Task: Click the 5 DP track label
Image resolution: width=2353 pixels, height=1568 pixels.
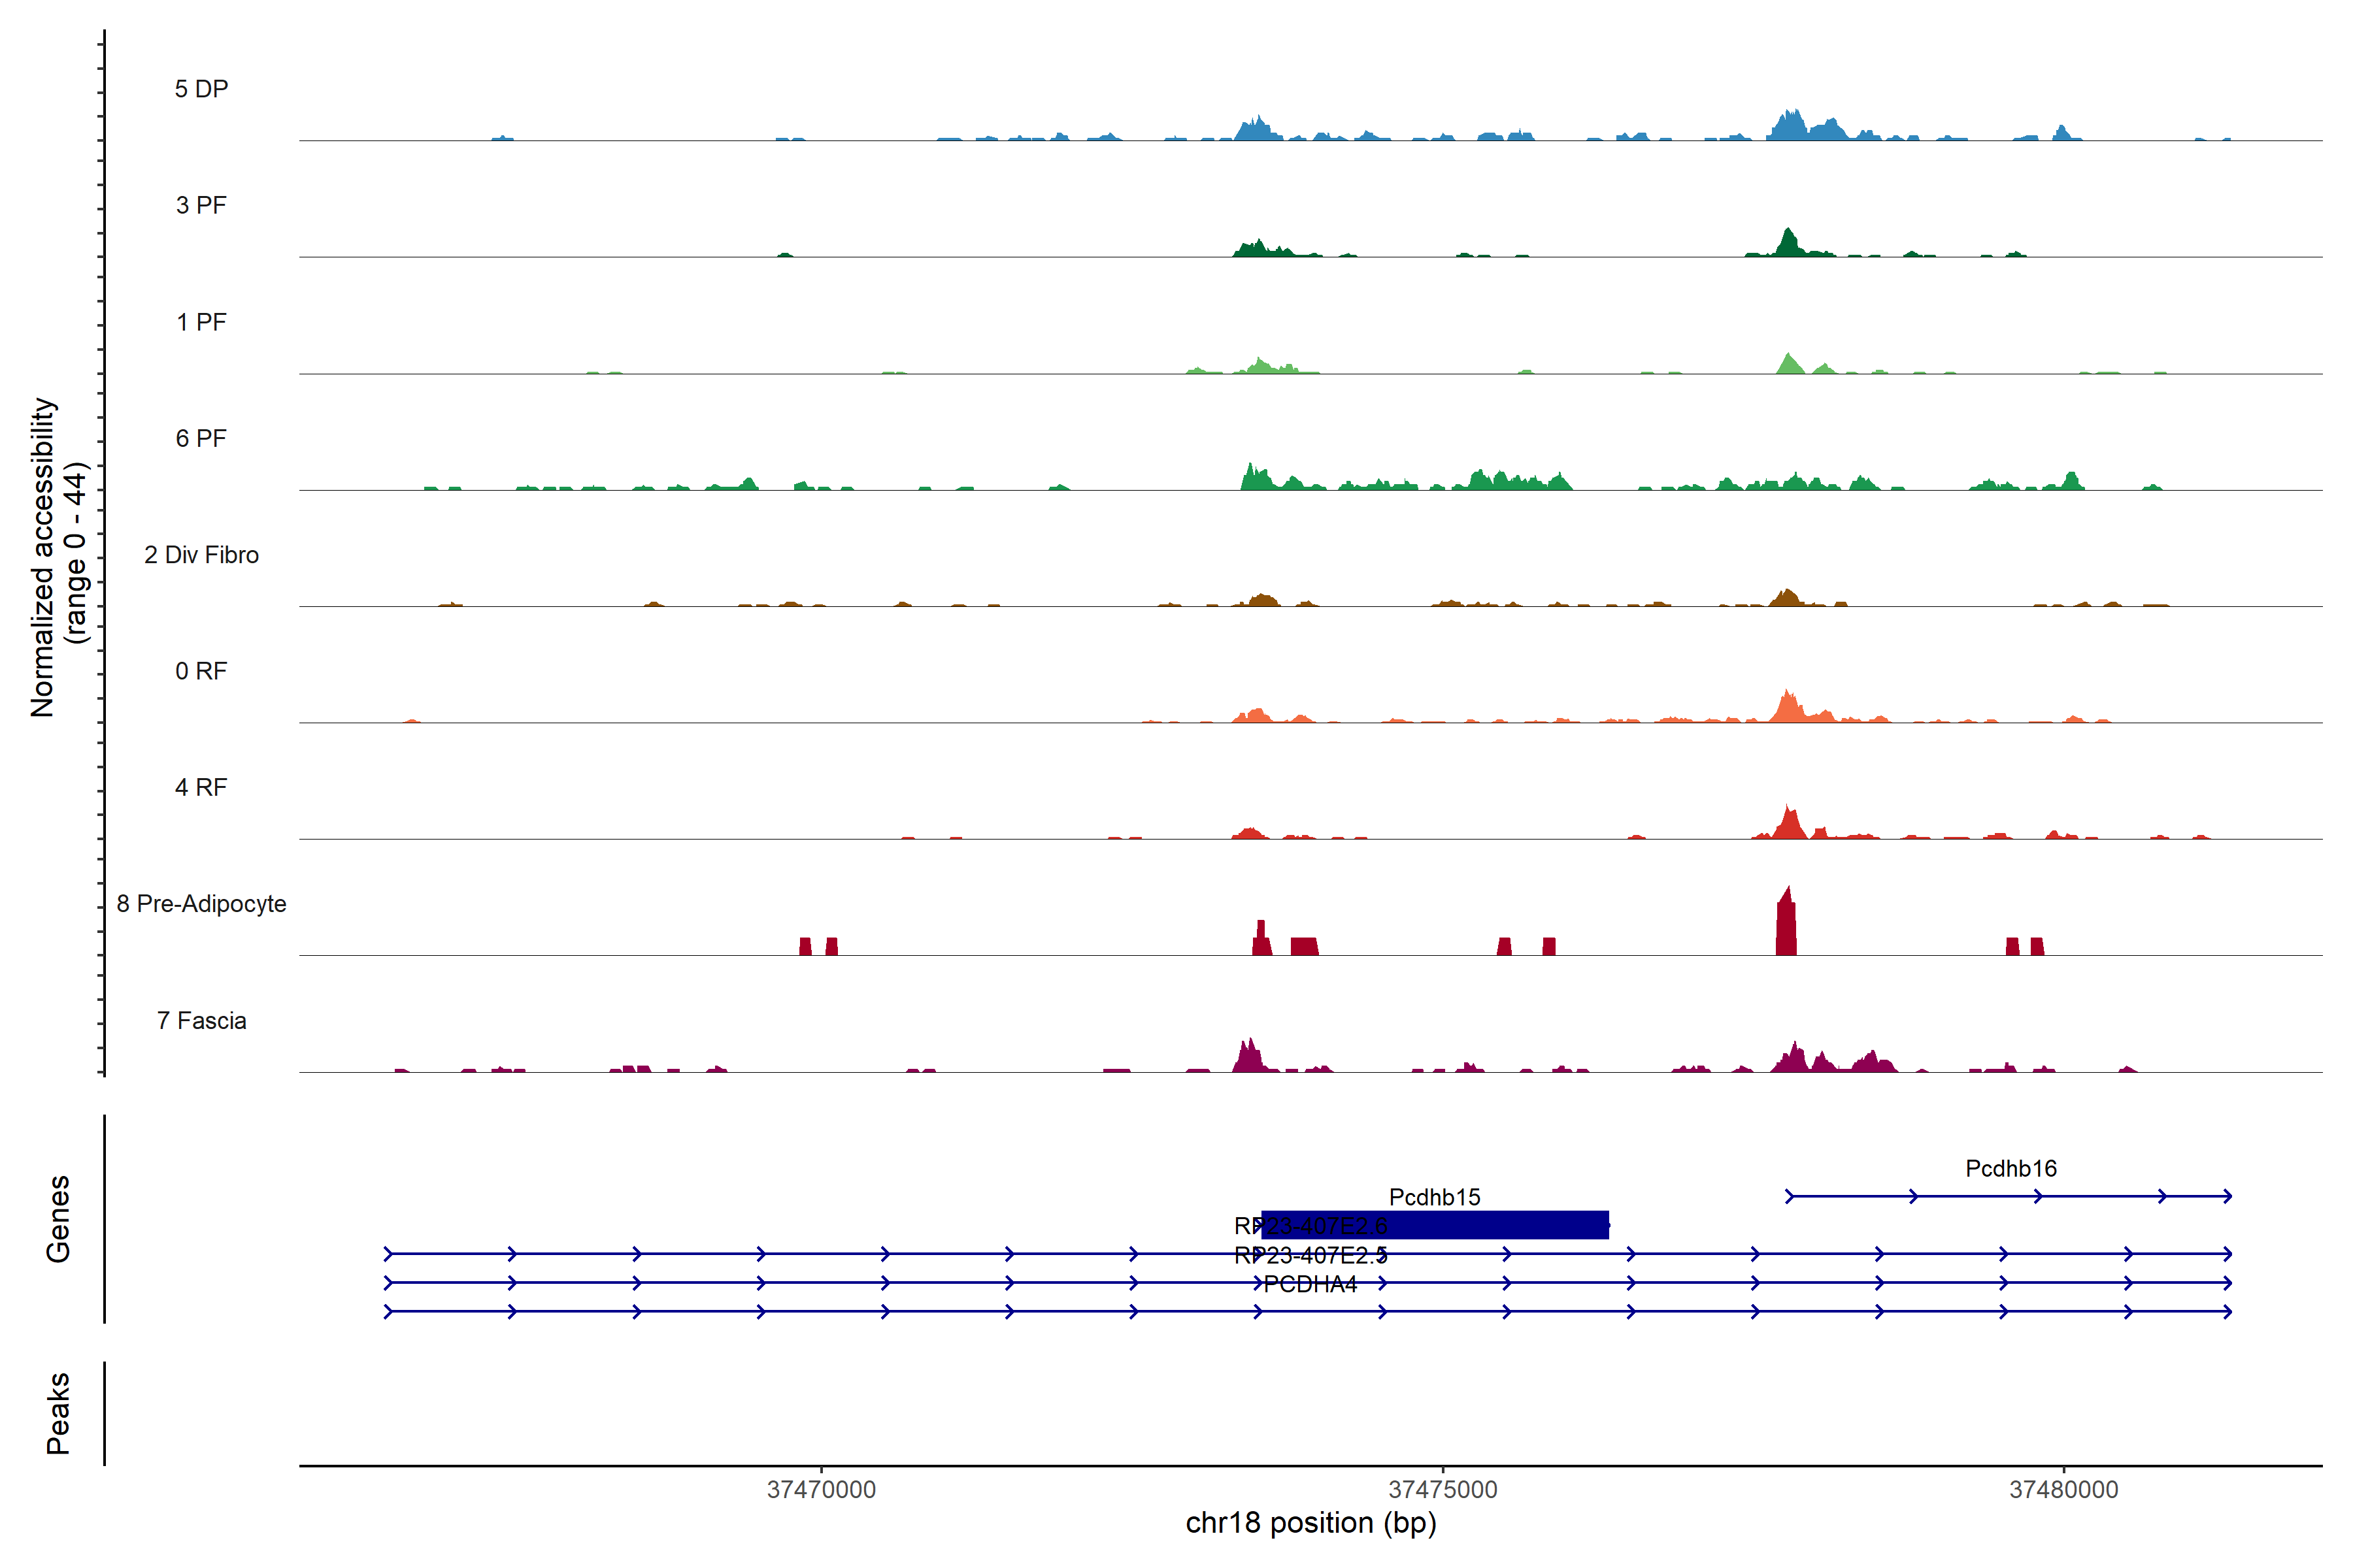Action: coord(201,89)
